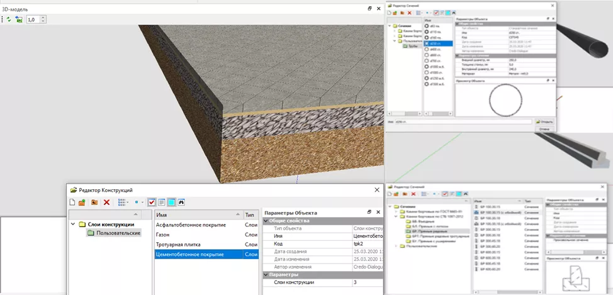Select Асфальтобетонное покрытие in the list
Viewport: 613px width, 295px height.
pos(191,225)
